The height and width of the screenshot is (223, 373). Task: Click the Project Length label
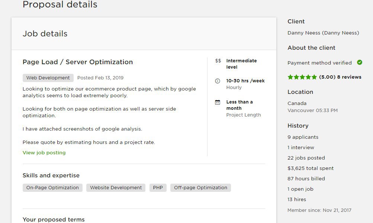tap(244, 115)
